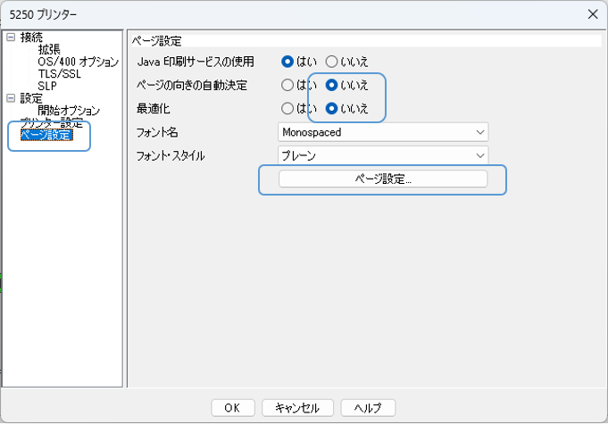Select 拡張 in the tree
608x425 pixels.
click(x=49, y=50)
